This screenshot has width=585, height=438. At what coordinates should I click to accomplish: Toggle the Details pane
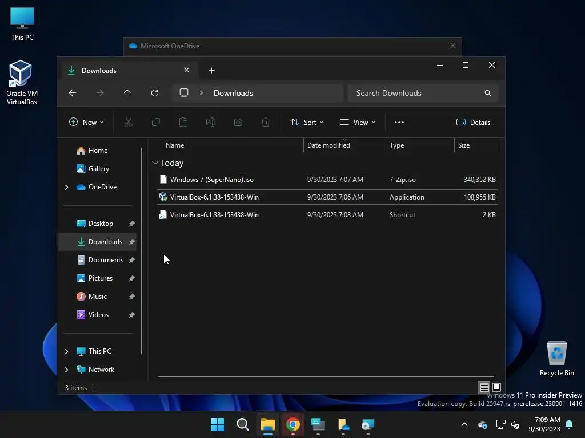(474, 122)
